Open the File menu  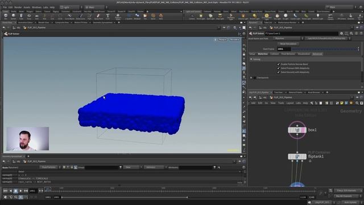pyautogui.click(x=5, y=7)
